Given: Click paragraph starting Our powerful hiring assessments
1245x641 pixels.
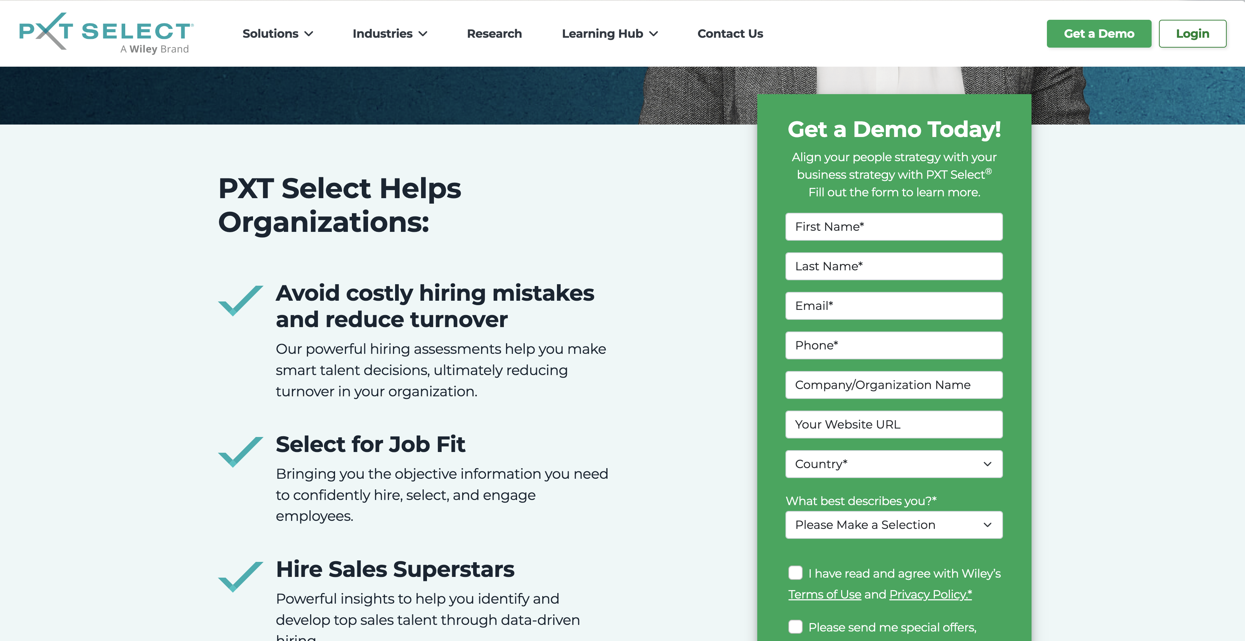Looking at the screenshot, I should click(441, 370).
